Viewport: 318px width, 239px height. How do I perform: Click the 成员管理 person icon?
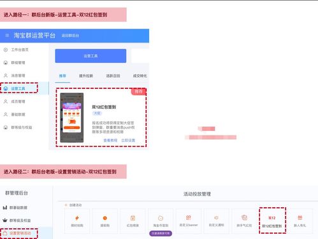(6, 102)
